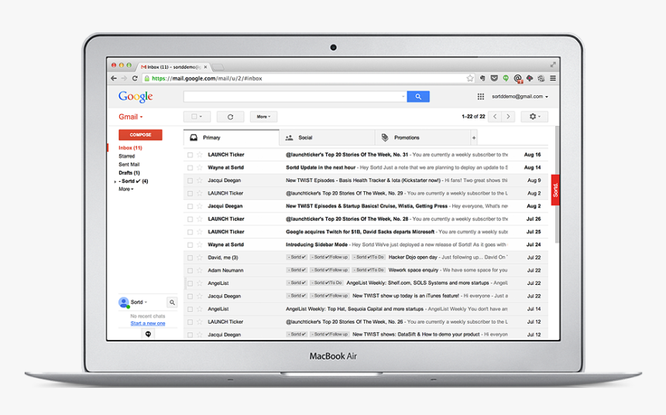Click the Gmail search input field
The height and width of the screenshot is (415, 666).
[x=295, y=97]
